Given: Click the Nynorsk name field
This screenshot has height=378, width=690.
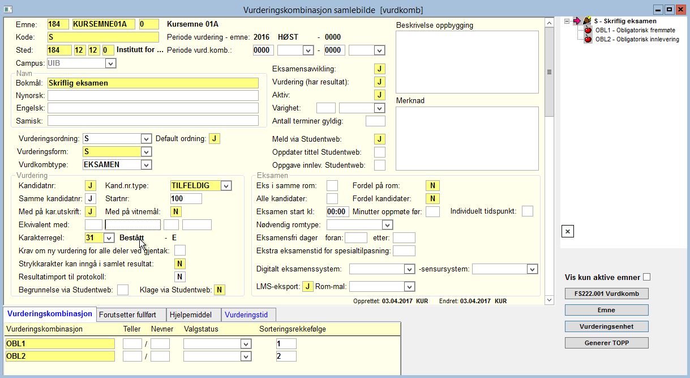Looking at the screenshot, I should [153, 95].
